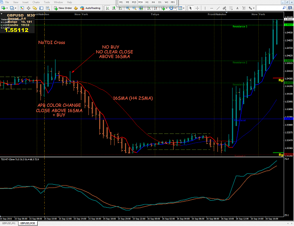Screen dimensions: 294x226
Task: Open the Insert menu
Action: (25, 2)
